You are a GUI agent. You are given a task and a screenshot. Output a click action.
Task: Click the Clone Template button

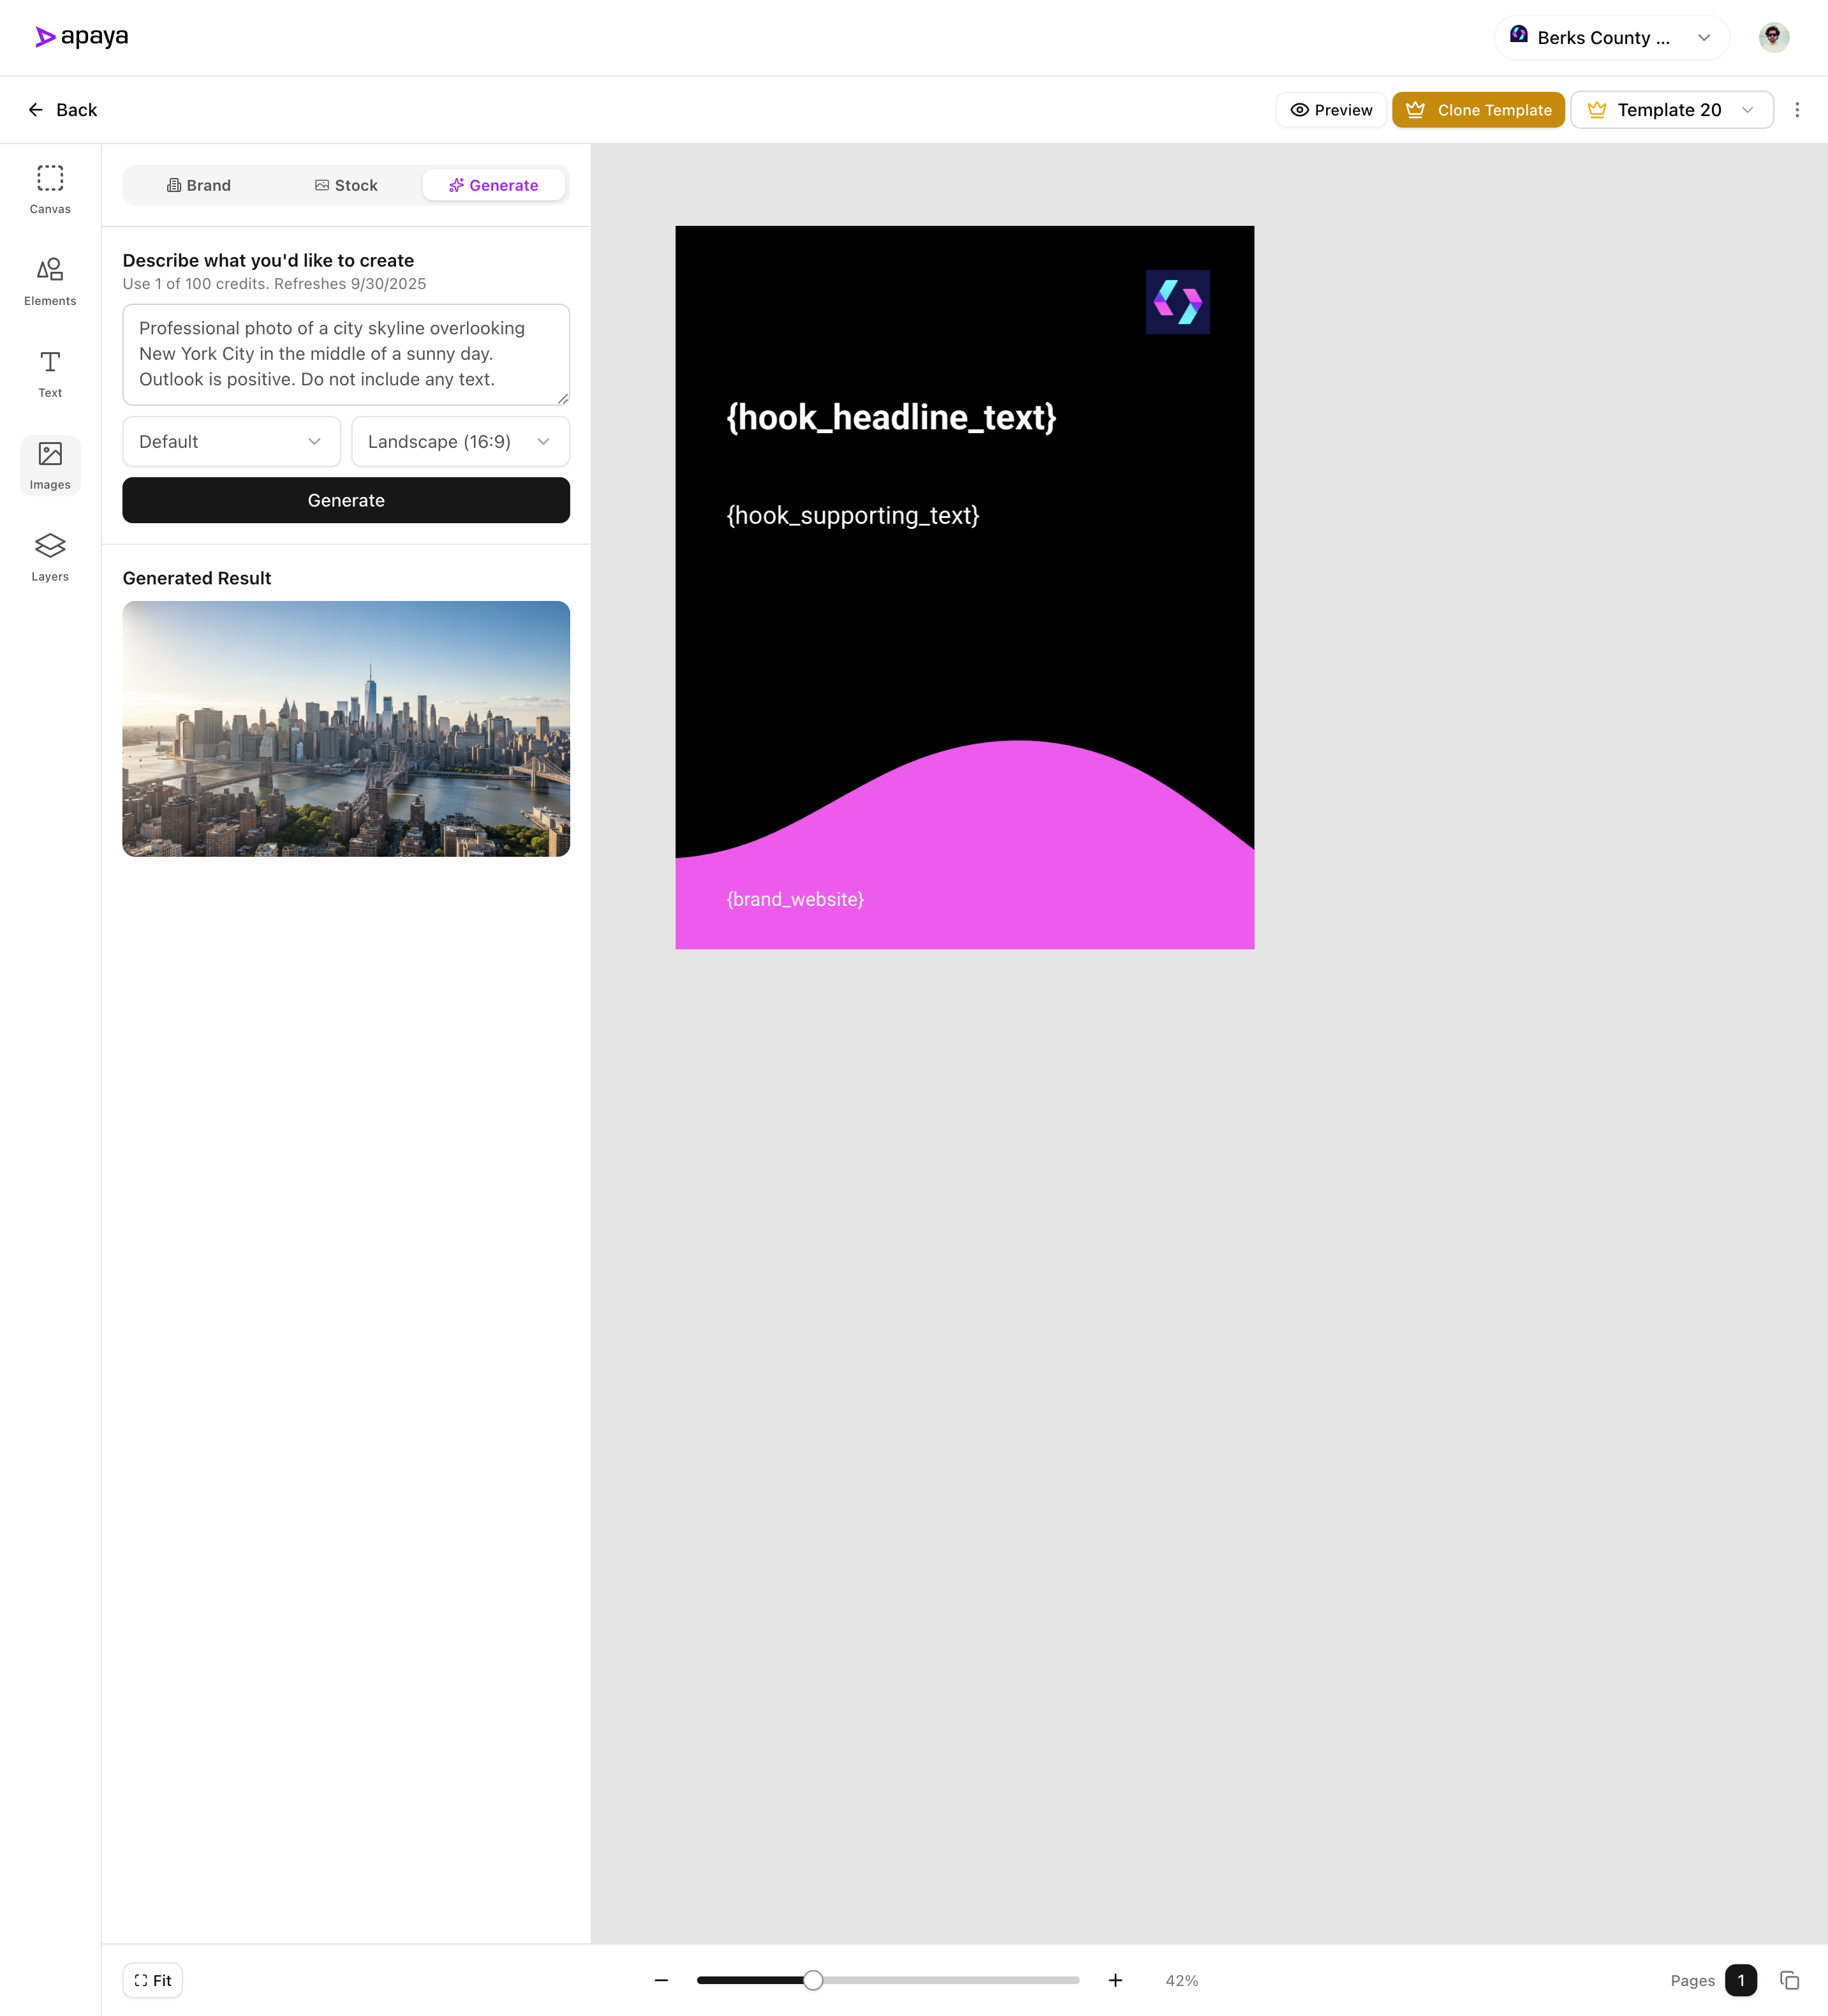[1478, 110]
